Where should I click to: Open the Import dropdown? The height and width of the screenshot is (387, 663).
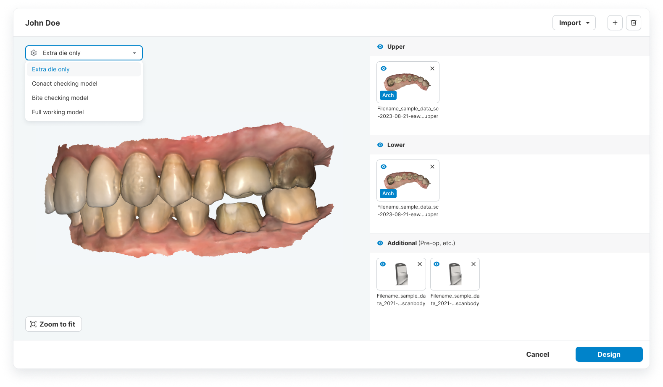coord(574,23)
